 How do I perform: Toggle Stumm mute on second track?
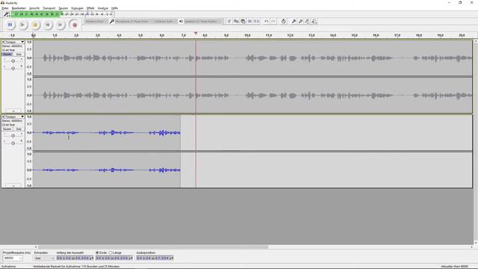(7, 129)
